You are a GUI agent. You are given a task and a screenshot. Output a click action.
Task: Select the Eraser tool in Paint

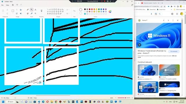(28, 14)
